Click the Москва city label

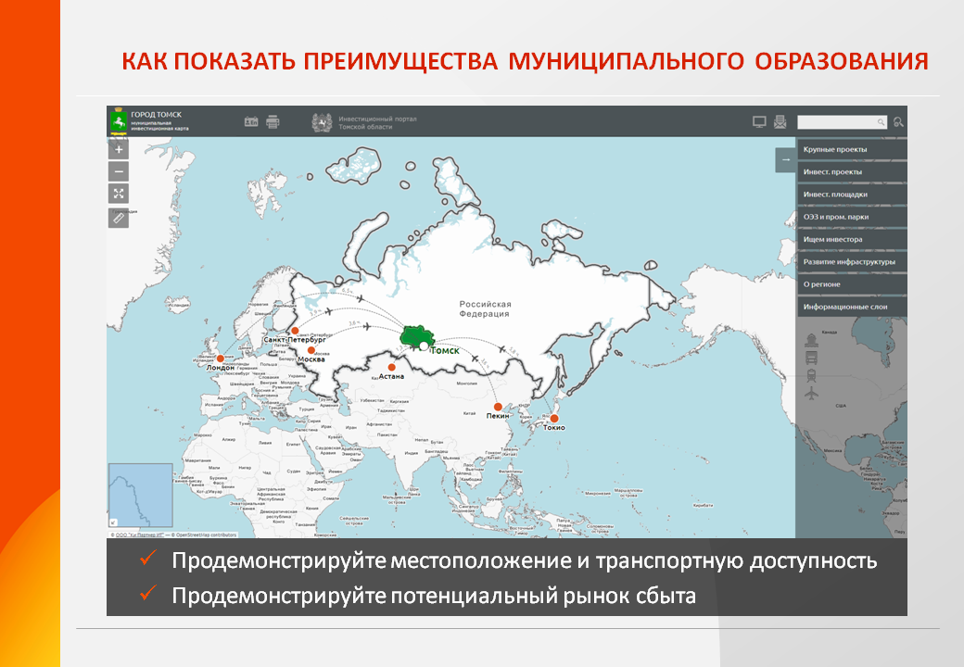[311, 359]
